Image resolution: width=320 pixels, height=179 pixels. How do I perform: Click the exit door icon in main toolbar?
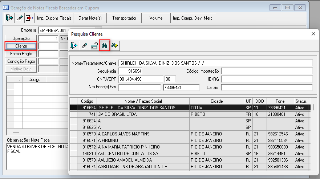(x=9, y=18)
